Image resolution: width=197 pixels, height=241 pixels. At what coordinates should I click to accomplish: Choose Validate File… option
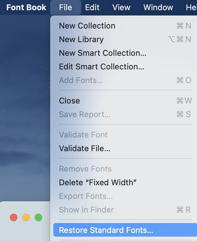(85, 148)
